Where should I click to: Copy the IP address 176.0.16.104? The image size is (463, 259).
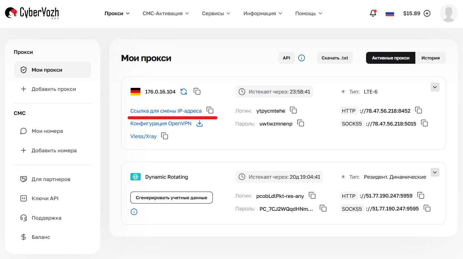(197, 92)
